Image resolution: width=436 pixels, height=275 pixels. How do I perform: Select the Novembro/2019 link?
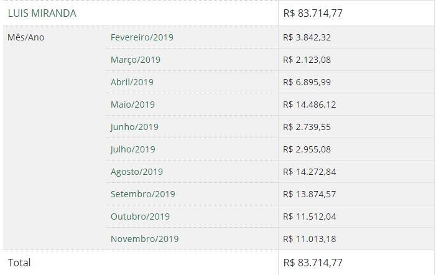(x=144, y=239)
